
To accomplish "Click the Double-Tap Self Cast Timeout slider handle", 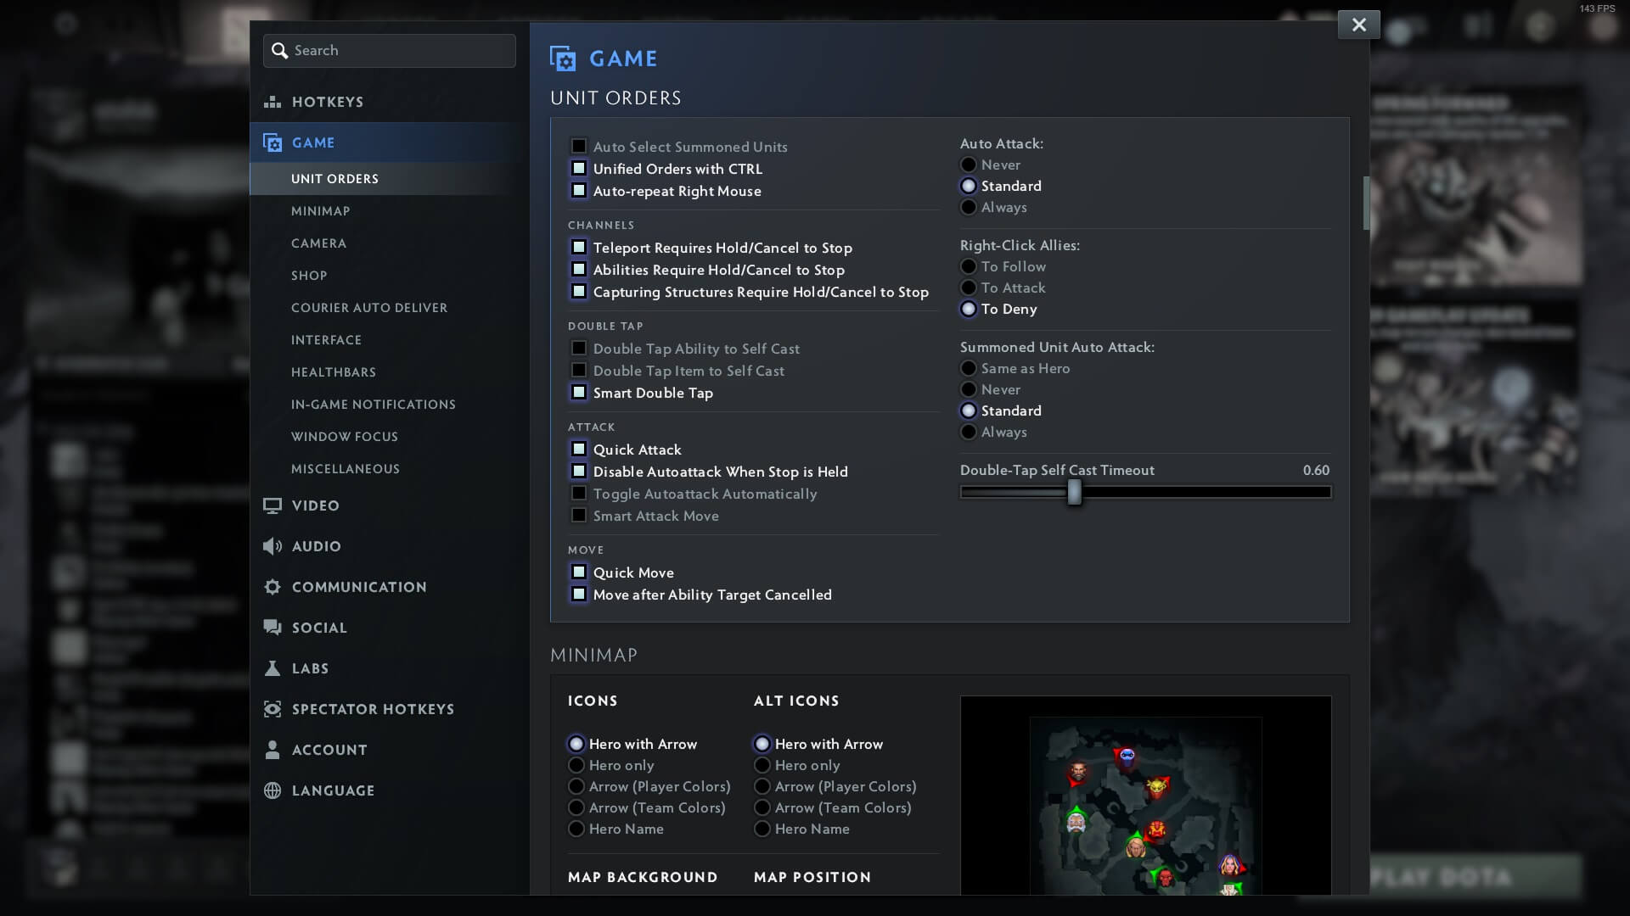I will pyautogui.click(x=1075, y=492).
